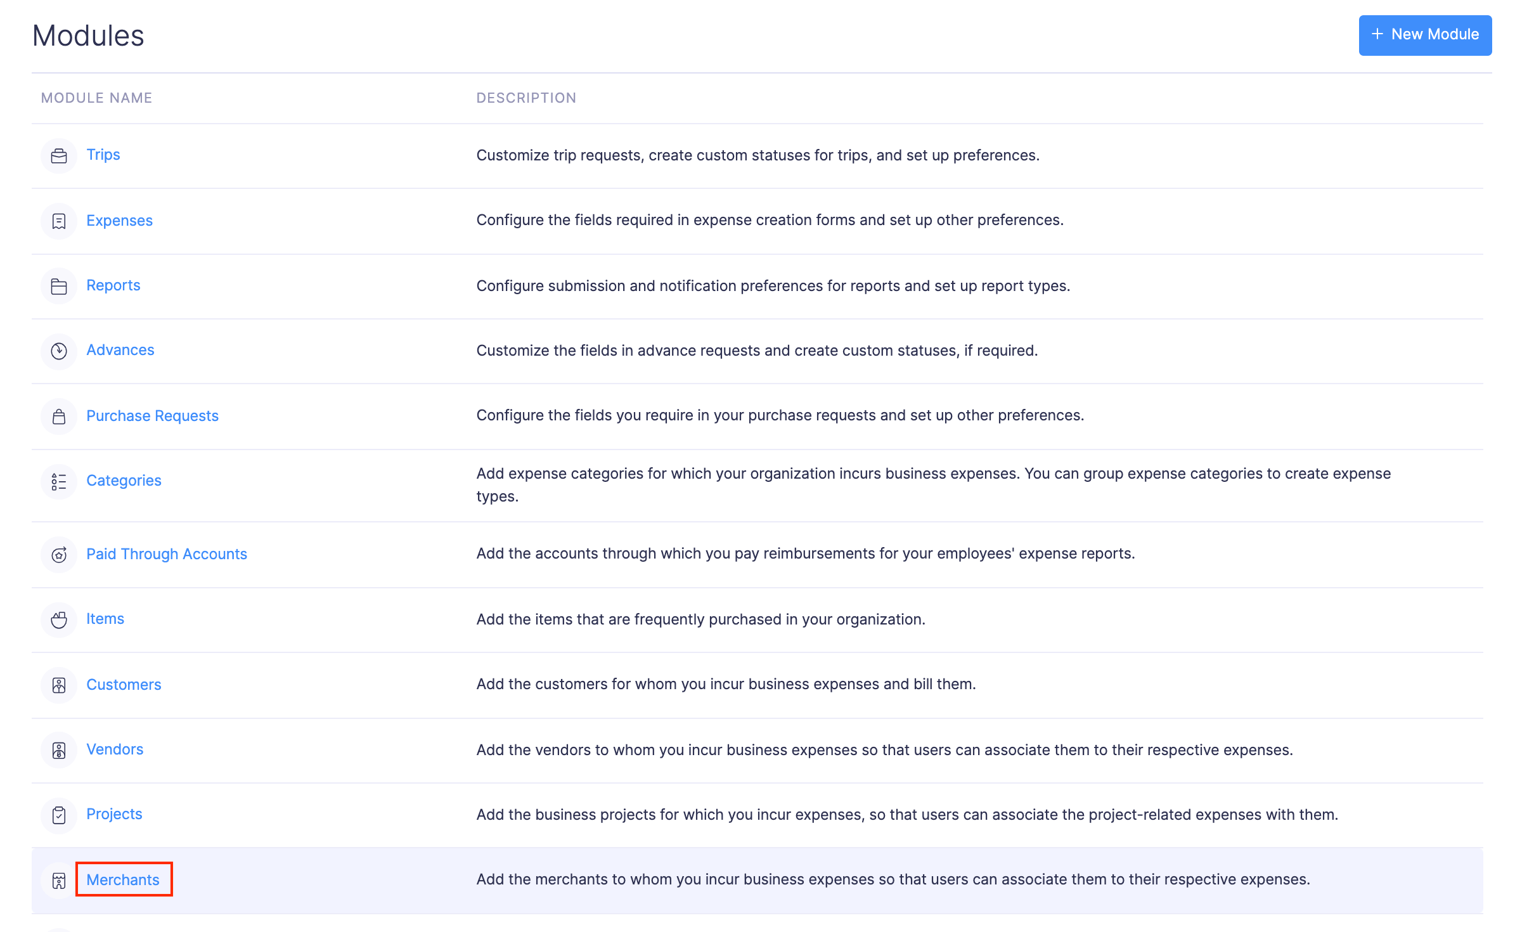
Task: Click the Categories list icon
Action: 59,482
